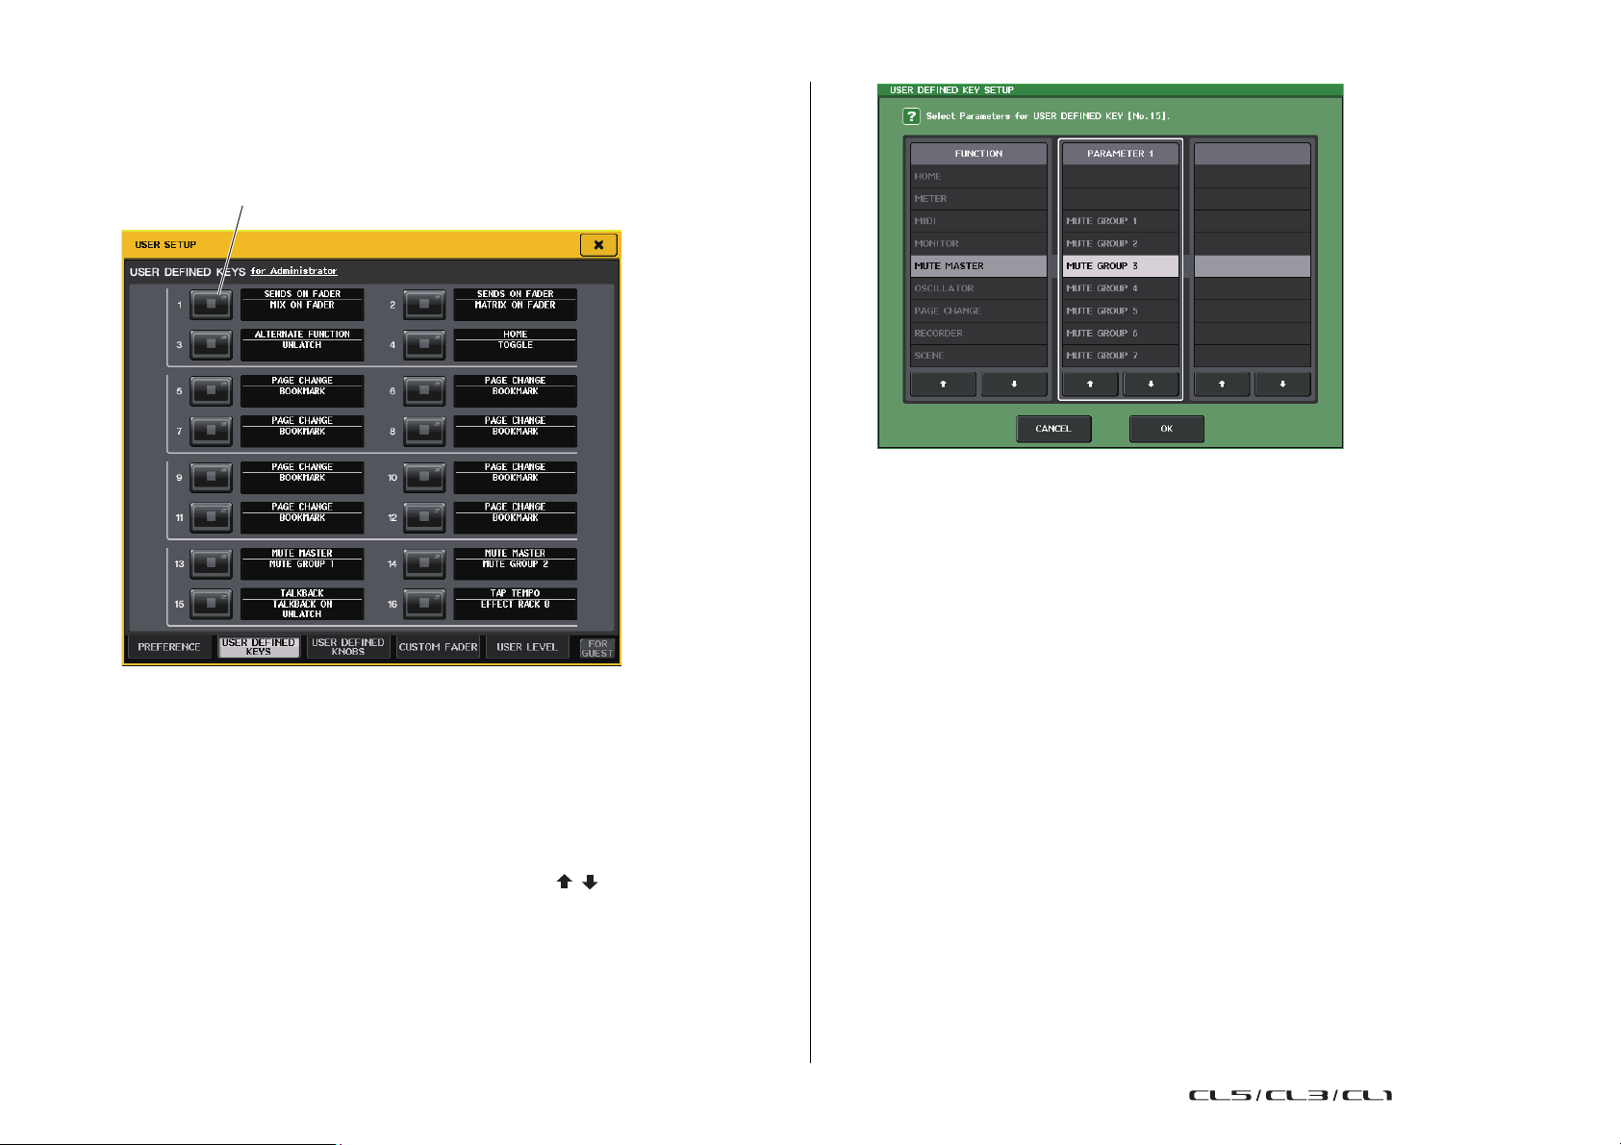Click the OK button
The image size is (1621, 1145).
click(x=1166, y=429)
